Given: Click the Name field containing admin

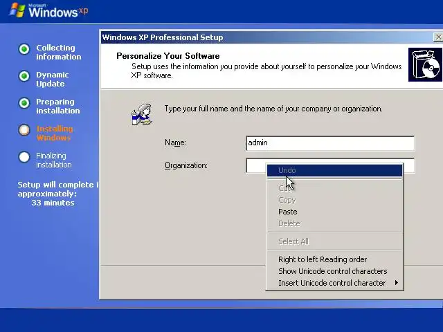Looking at the screenshot, I should [x=330, y=143].
